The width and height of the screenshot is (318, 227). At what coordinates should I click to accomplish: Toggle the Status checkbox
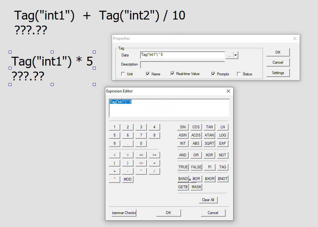tap(239, 74)
